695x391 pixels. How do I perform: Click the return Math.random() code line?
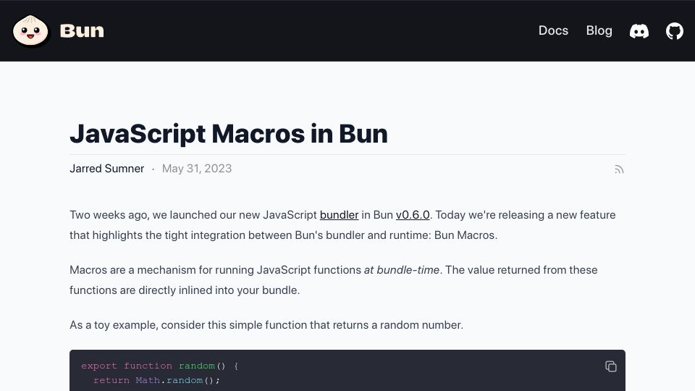[156, 380]
